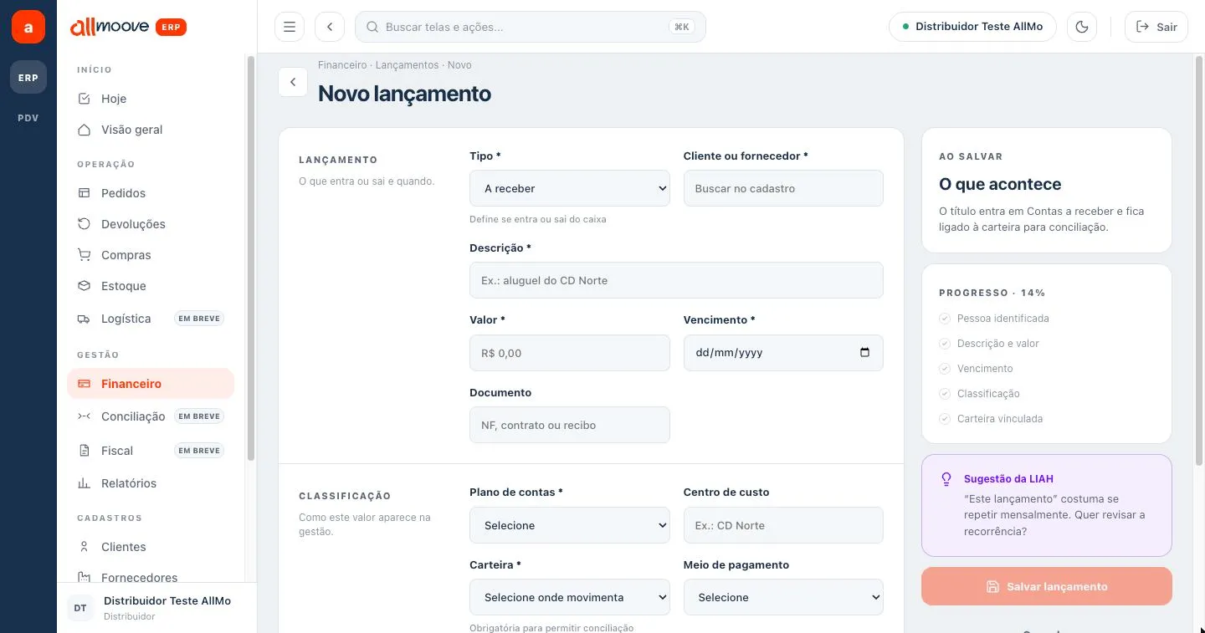
Task: Click the Valor amount field
Action: (x=570, y=353)
